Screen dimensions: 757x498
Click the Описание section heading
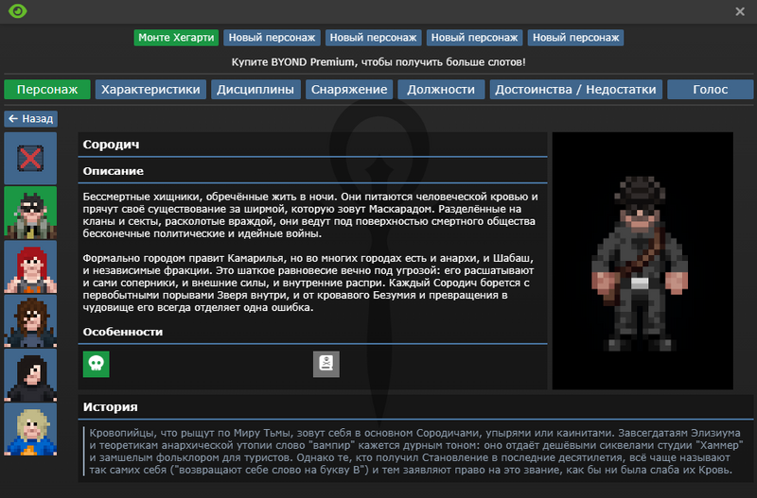pyautogui.click(x=113, y=171)
